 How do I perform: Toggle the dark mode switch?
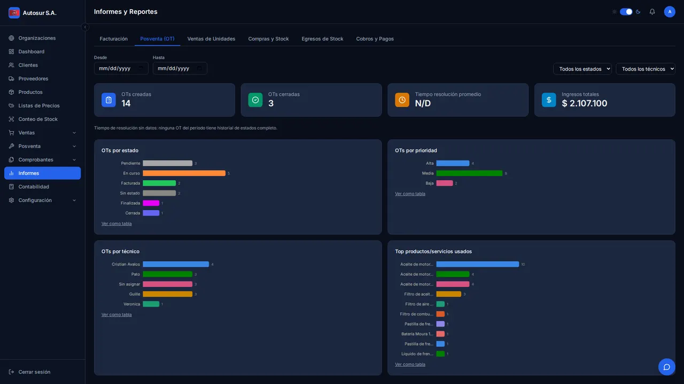[626, 12]
